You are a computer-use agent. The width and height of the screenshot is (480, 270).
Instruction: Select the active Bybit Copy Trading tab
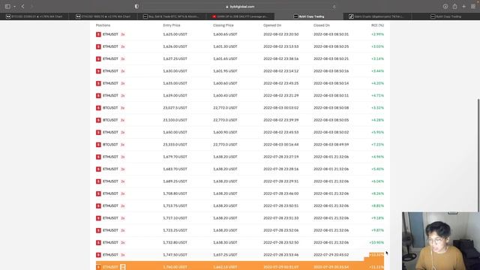(x=308, y=16)
